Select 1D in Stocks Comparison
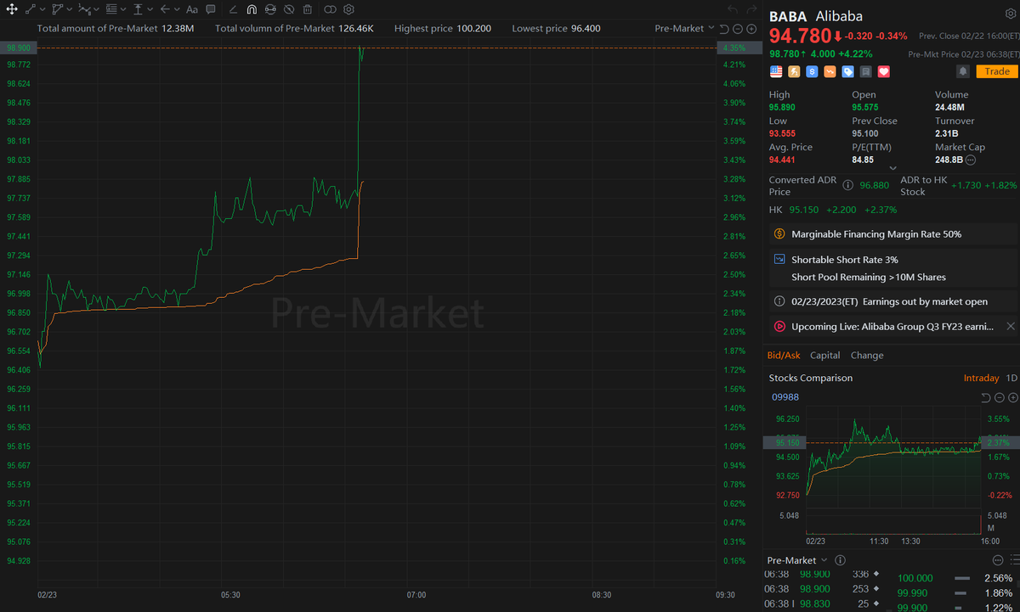This screenshot has width=1020, height=612. [x=1011, y=378]
